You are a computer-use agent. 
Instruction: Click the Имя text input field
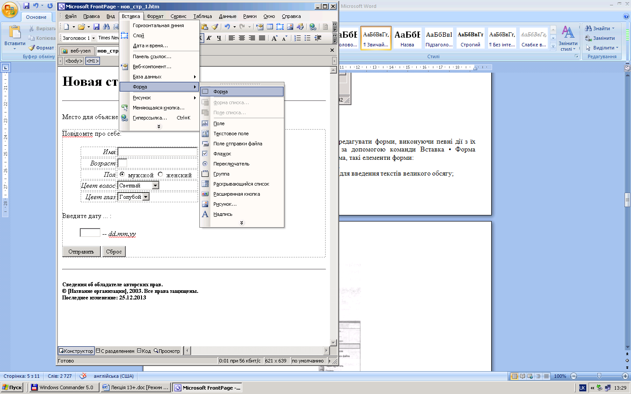(157, 152)
